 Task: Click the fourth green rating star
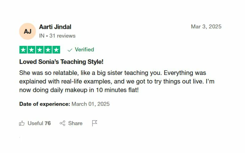coord(48,50)
